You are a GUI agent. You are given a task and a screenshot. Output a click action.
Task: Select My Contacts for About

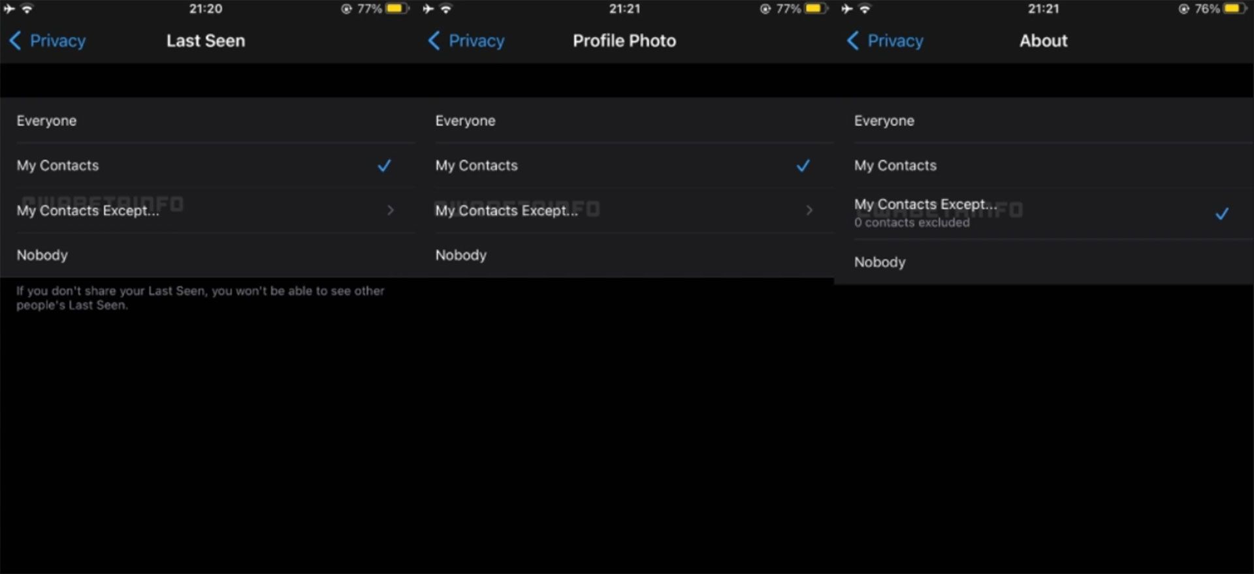click(1045, 166)
